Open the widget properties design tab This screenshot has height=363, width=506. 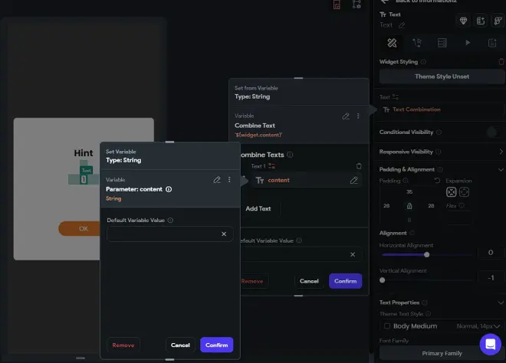pos(392,43)
